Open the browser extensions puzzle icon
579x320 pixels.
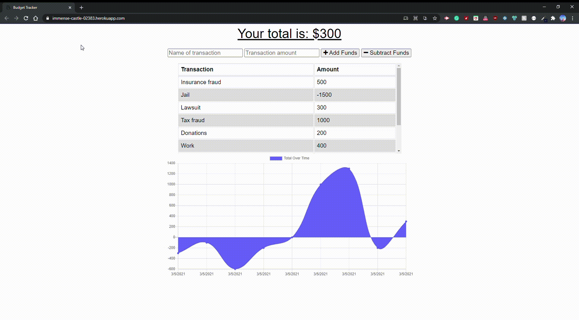pos(553,18)
